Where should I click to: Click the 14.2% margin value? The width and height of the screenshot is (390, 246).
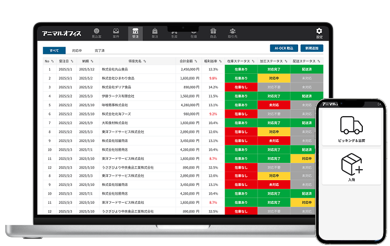(213, 87)
